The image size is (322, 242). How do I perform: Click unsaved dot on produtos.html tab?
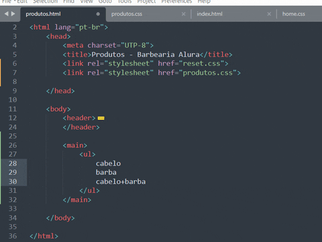pos(98,14)
